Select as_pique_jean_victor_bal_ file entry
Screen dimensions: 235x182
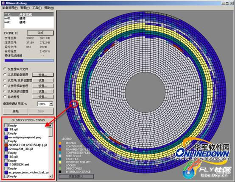click(x=28, y=172)
